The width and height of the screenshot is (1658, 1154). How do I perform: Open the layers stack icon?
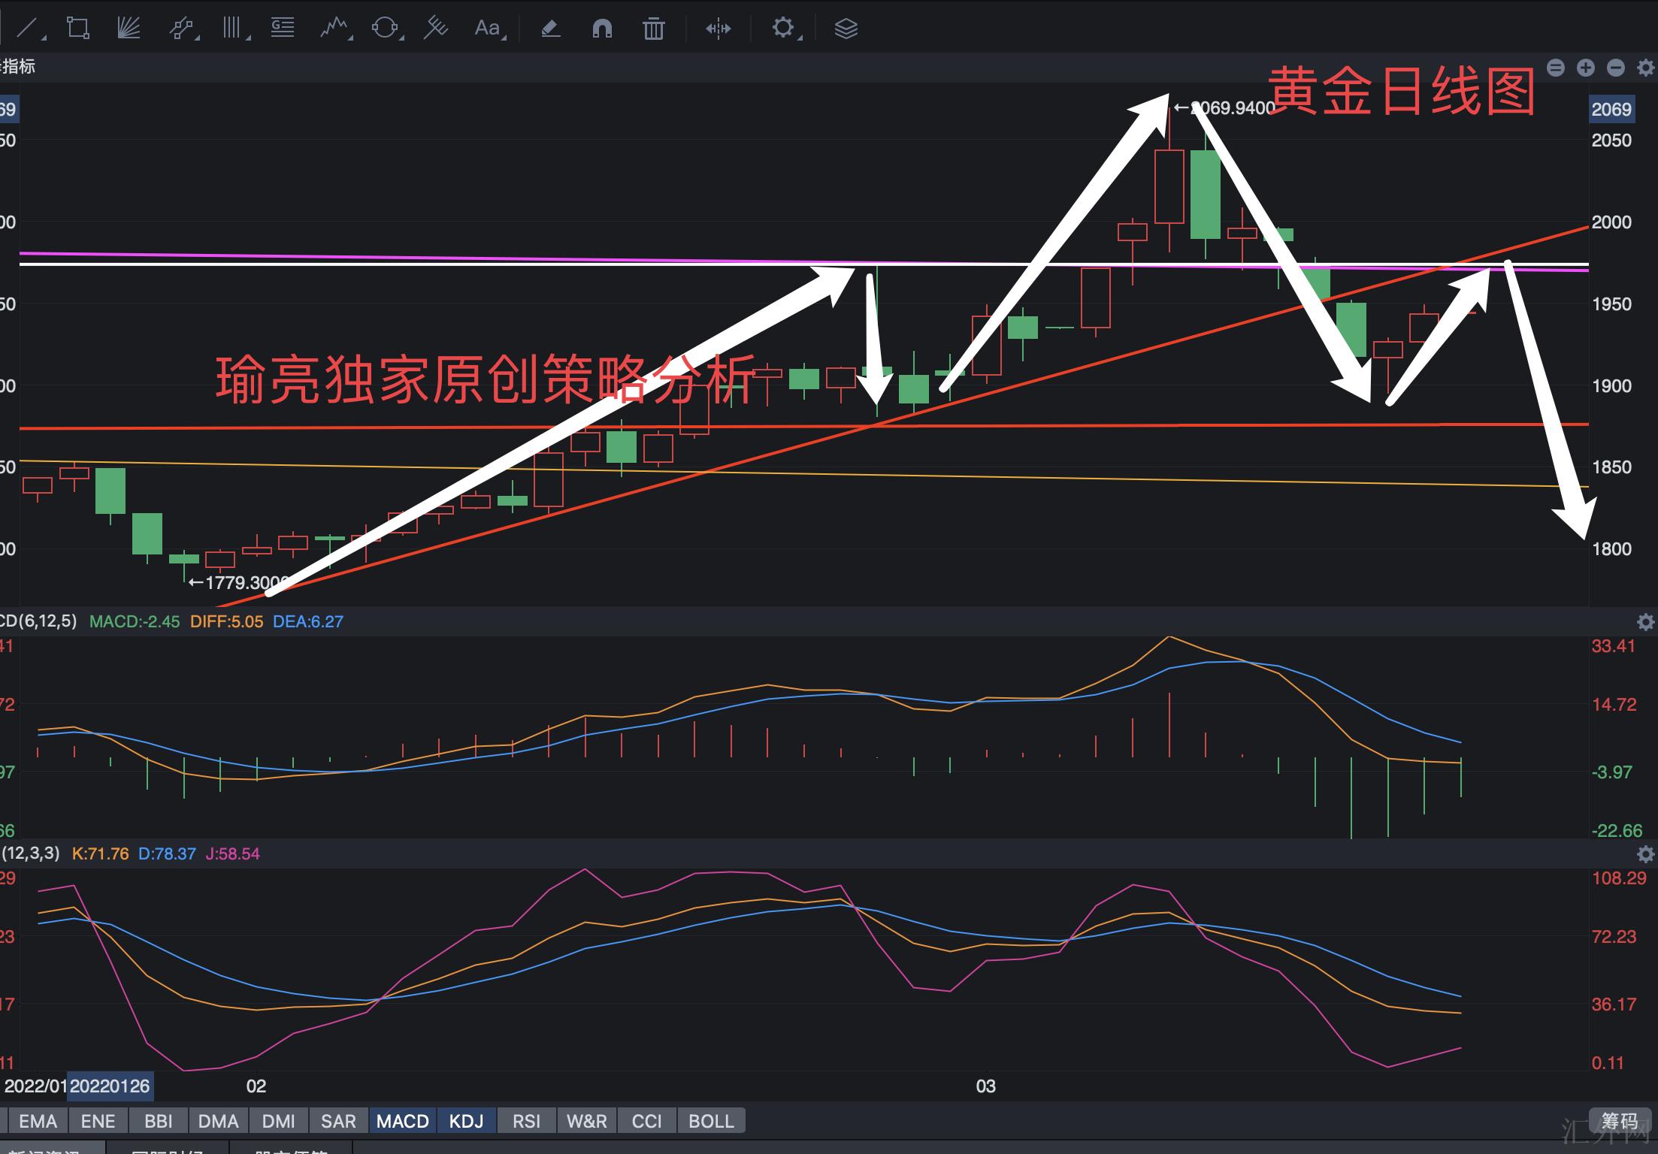[x=846, y=29]
